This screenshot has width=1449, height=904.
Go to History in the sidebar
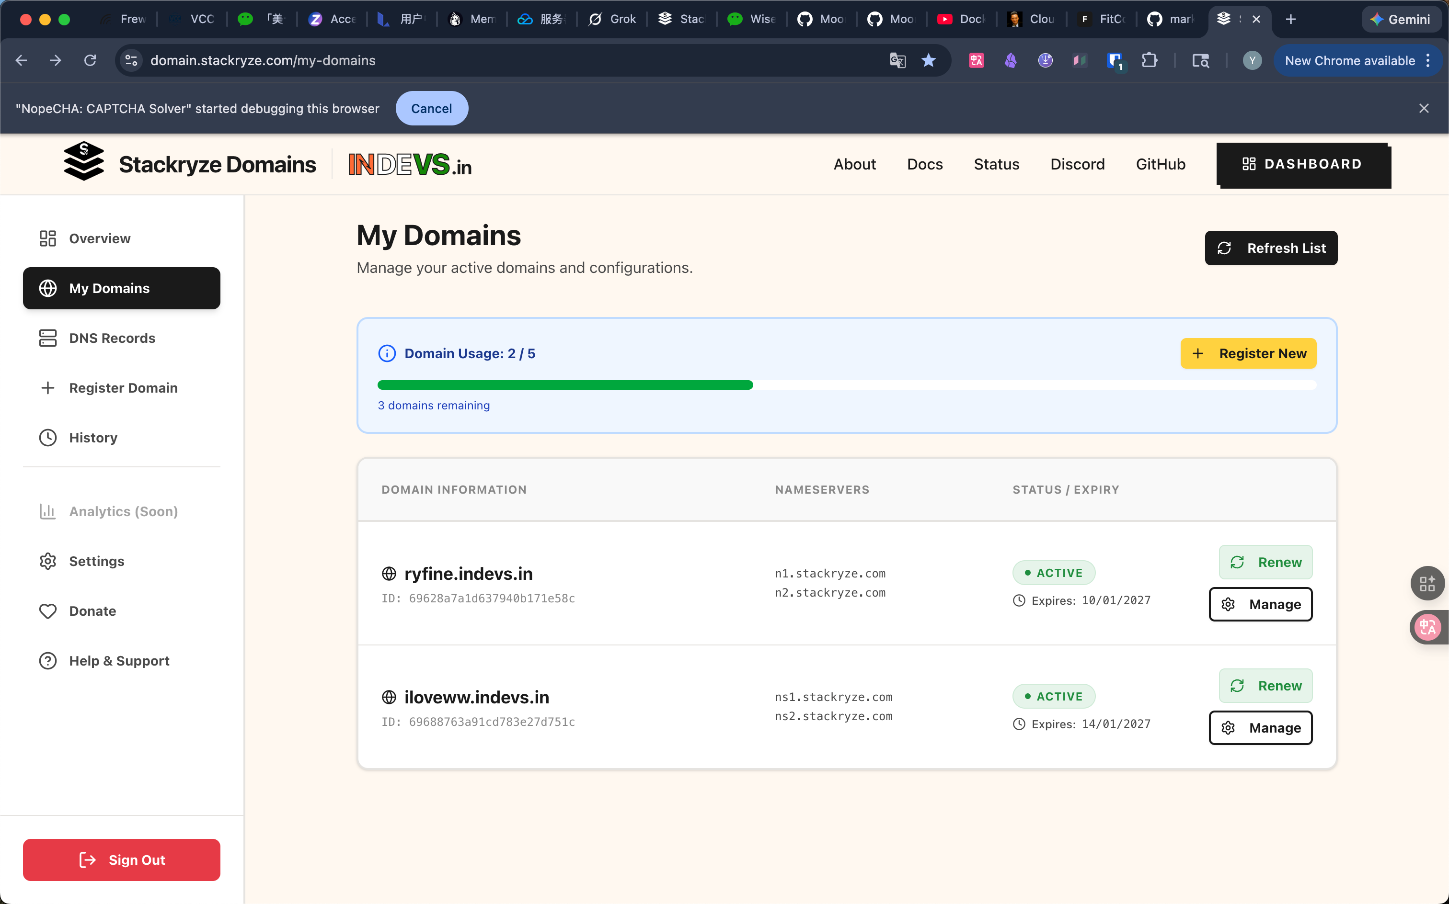(x=93, y=438)
